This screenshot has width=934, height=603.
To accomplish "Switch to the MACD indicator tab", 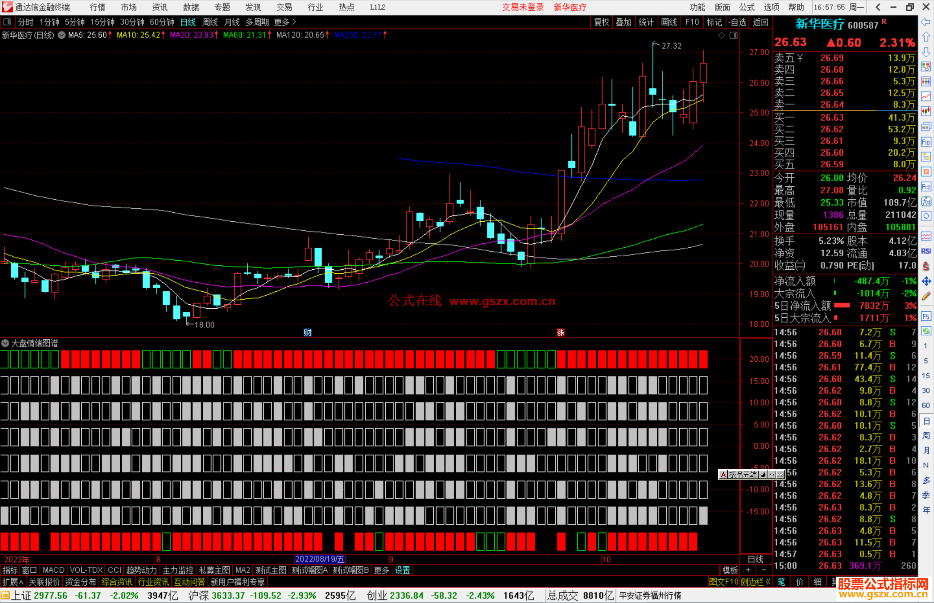I will point(53,570).
